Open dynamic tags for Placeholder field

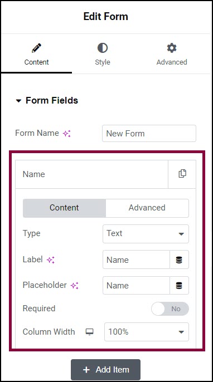(179, 286)
